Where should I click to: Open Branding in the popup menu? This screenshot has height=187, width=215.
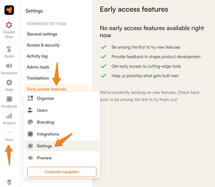[45, 122]
